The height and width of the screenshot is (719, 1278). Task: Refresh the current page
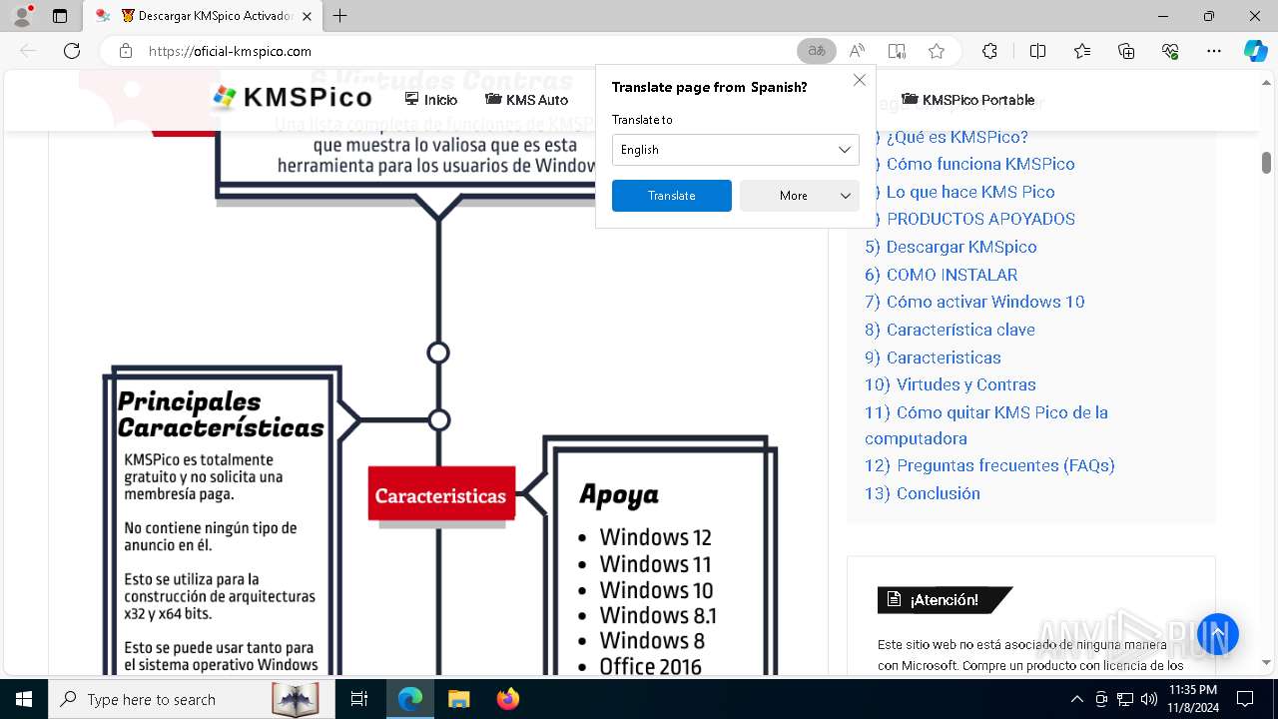[72, 51]
